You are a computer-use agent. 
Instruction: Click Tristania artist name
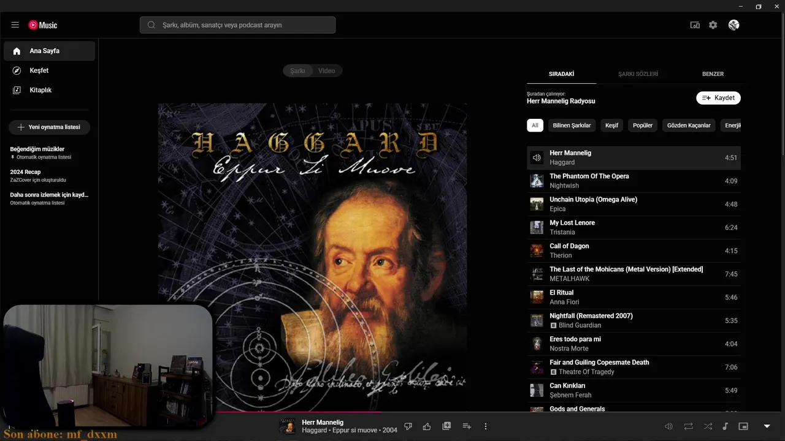click(x=562, y=232)
